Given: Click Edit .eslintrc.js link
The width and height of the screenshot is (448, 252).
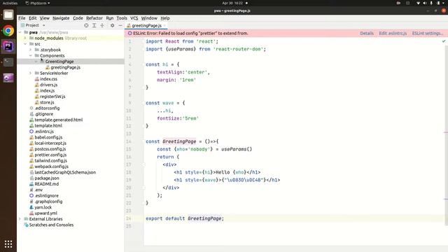Looking at the screenshot, I should tap(393, 33).
